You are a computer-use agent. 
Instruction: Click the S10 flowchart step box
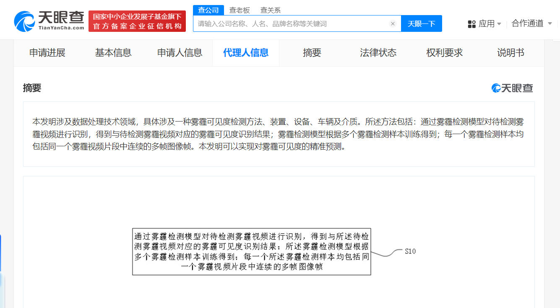tap(252, 251)
